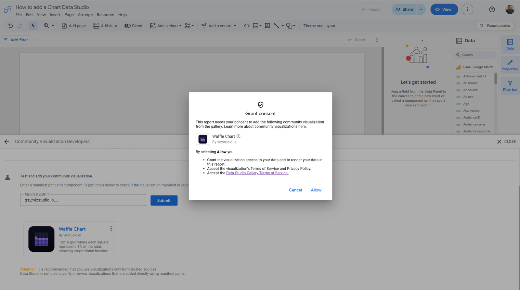Select the pointer selection tool

pyautogui.click(x=33, y=26)
